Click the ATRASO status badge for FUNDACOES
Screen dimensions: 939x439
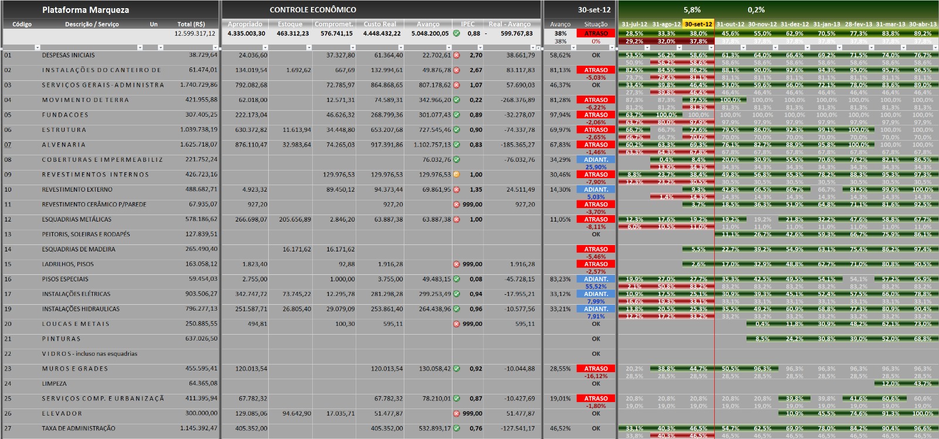click(x=596, y=115)
